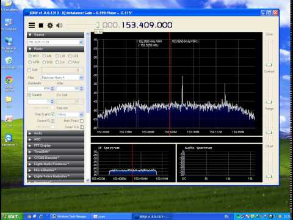Enable the Mark Peaks checkbox

pos(82,121)
